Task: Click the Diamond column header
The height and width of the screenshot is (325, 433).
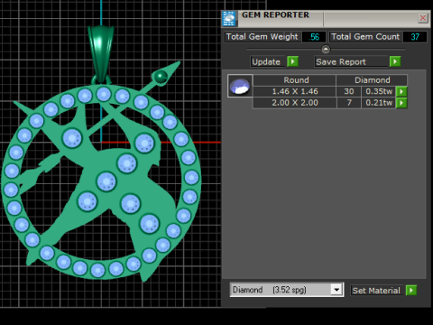Action: pos(372,80)
